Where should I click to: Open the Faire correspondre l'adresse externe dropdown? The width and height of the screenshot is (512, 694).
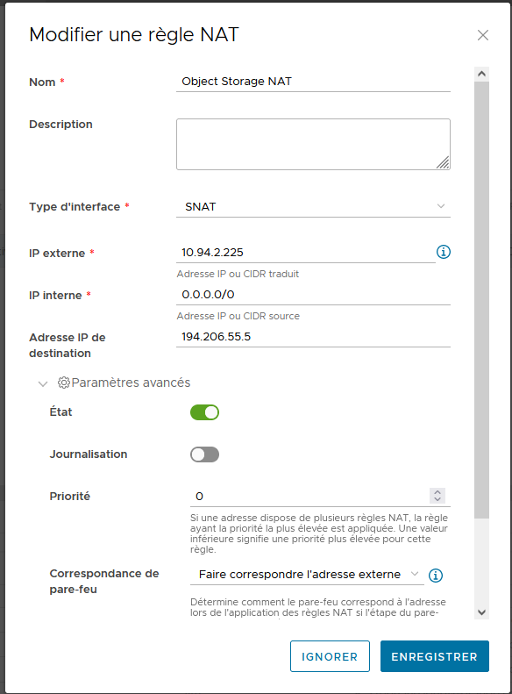point(308,575)
